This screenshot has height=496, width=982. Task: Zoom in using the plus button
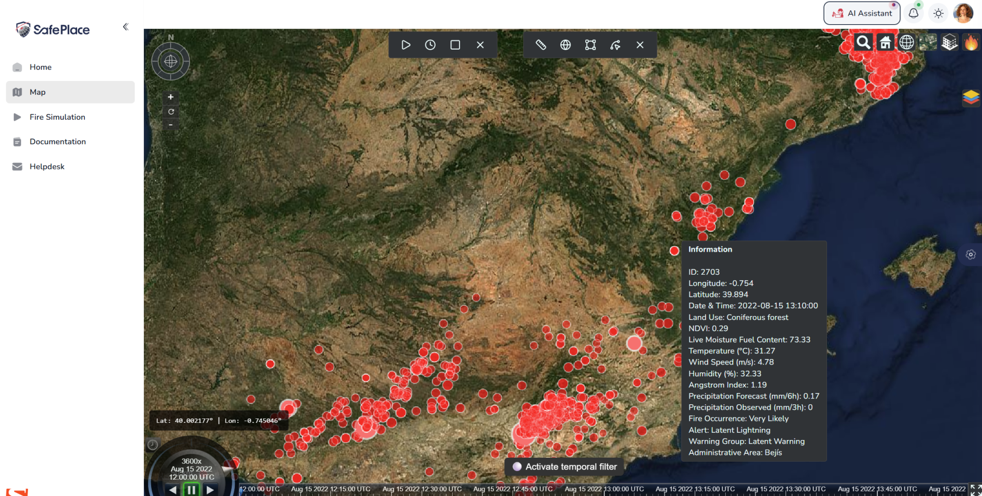point(171,97)
